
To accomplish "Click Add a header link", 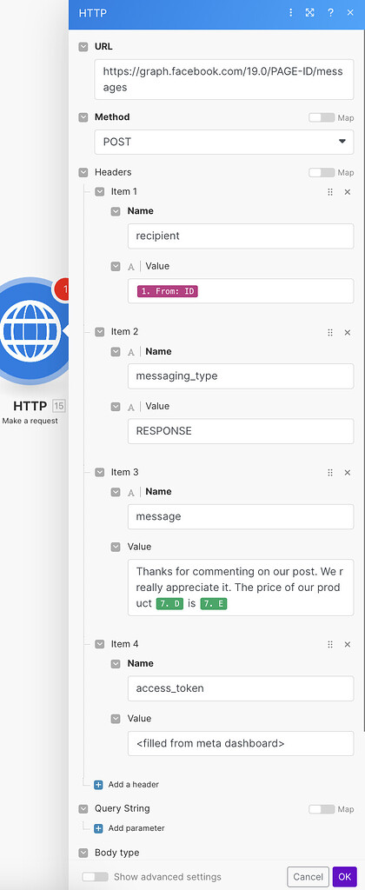I will [133, 785].
